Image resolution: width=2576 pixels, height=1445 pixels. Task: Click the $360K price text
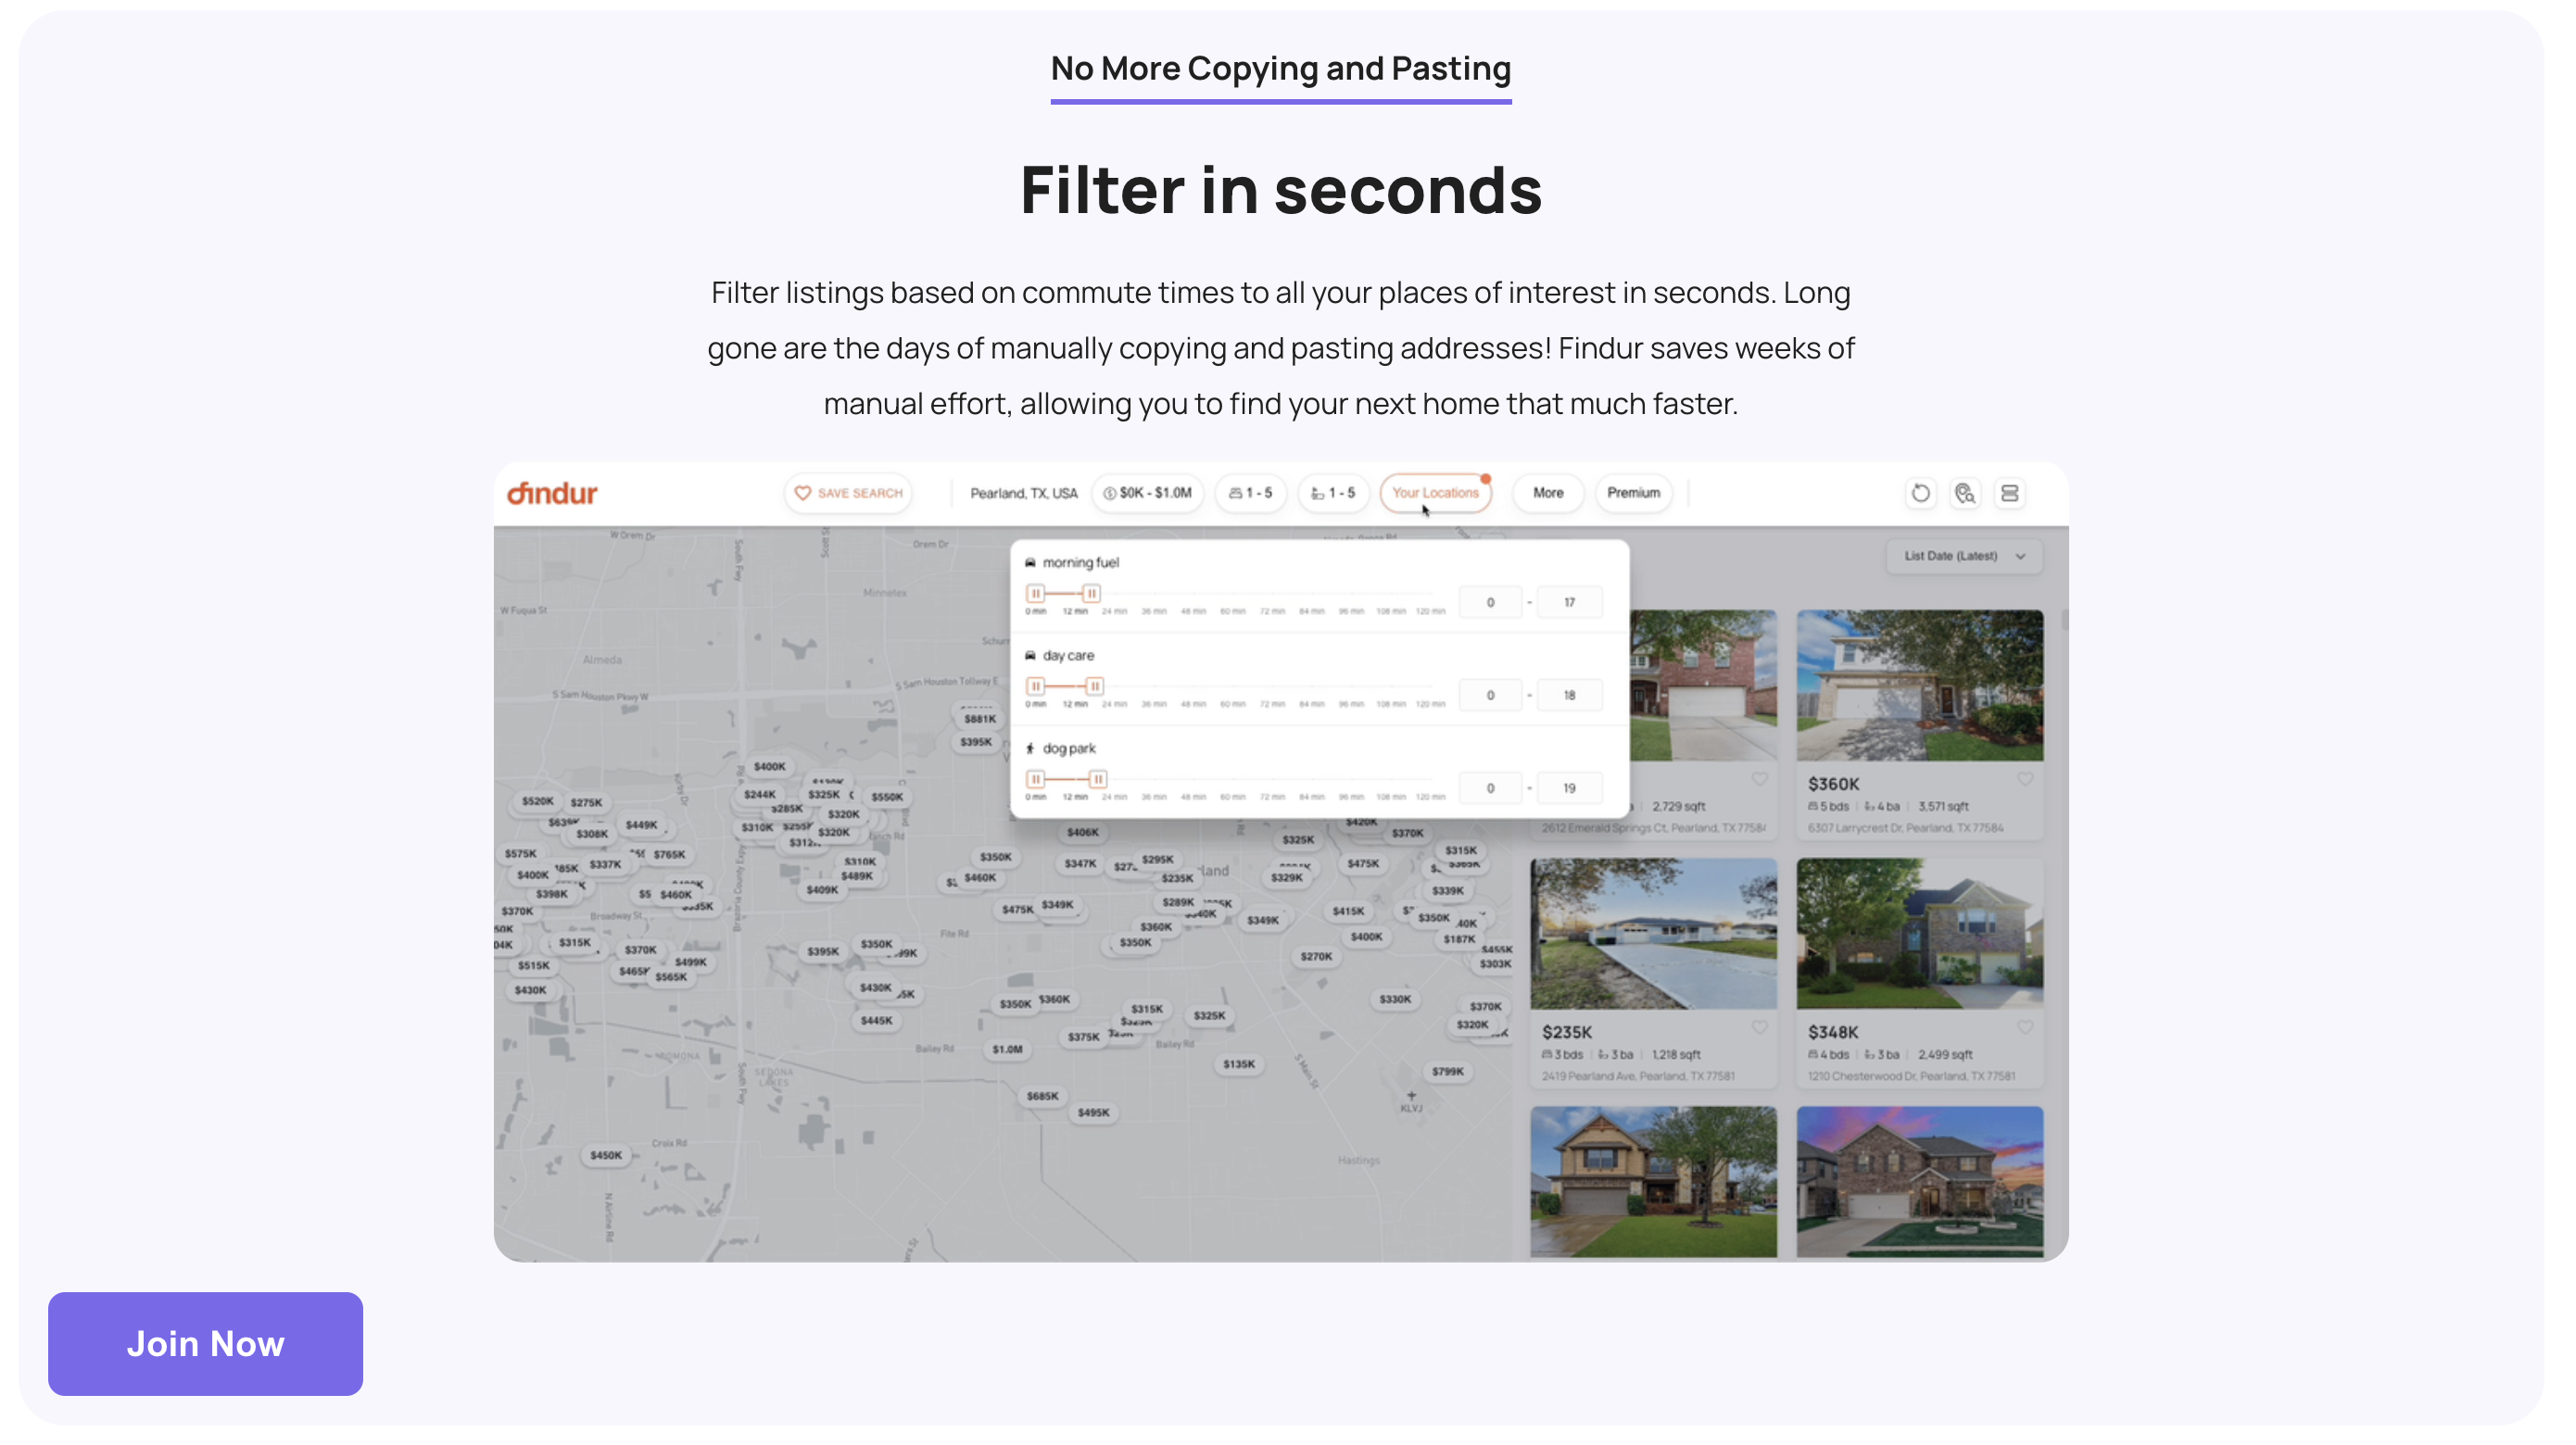pyautogui.click(x=1833, y=785)
